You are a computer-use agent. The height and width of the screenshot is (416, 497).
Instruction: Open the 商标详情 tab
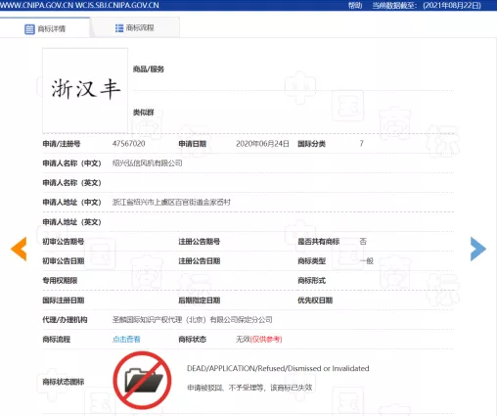(45, 27)
